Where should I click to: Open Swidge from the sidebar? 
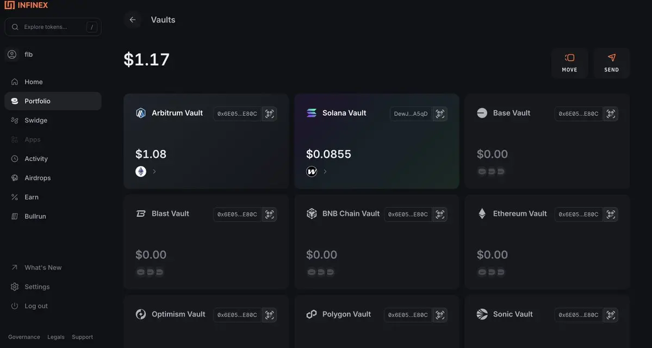coord(53,120)
